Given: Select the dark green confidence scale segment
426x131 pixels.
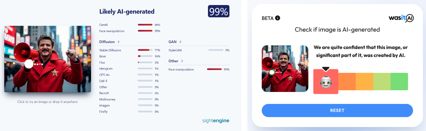Looking at the screenshot, I should tap(399, 82).
